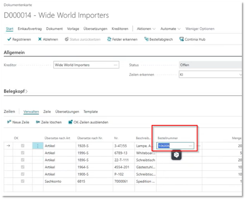Click row selector arrow for first line

(x=8, y=146)
